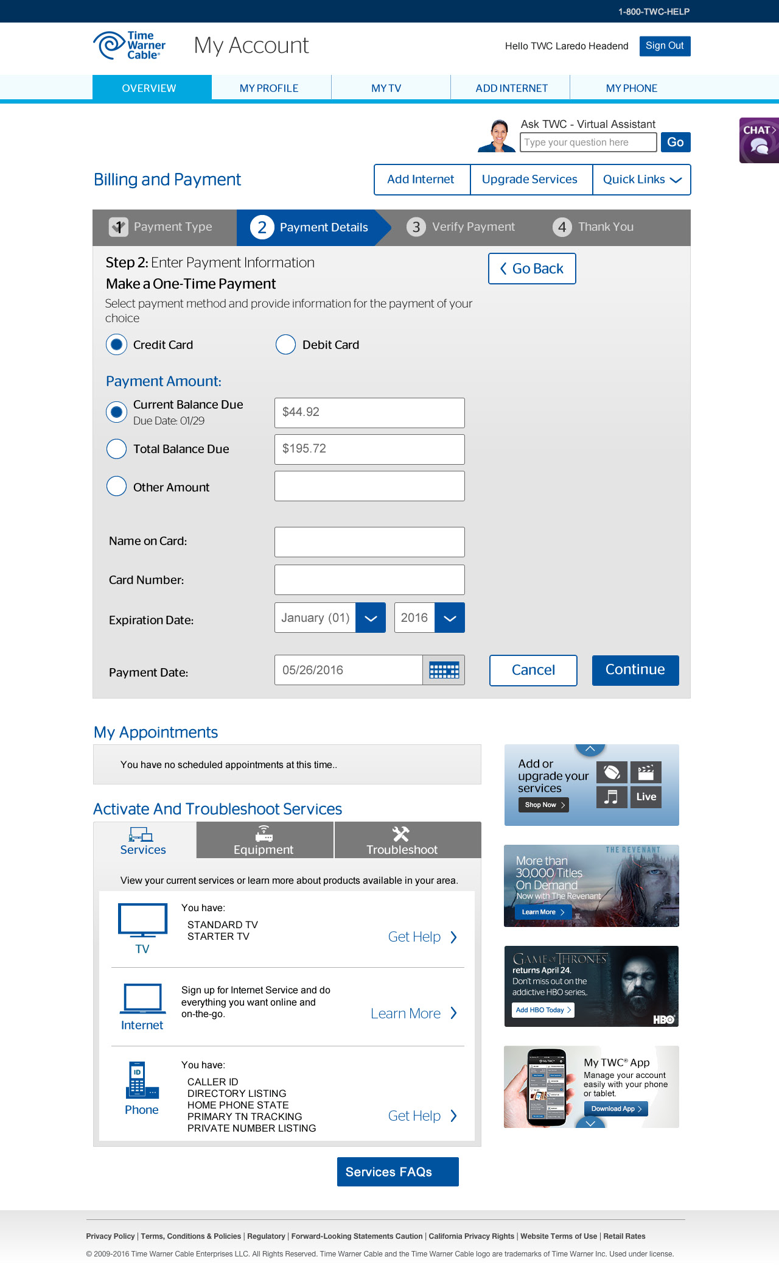Image resolution: width=779 pixels, height=1265 pixels.
Task: Switch to the Services tab
Action: (144, 840)
